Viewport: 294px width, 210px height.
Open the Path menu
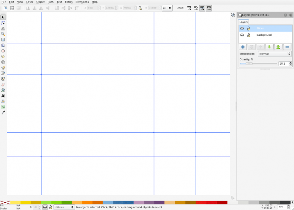(x=50, y=2)
